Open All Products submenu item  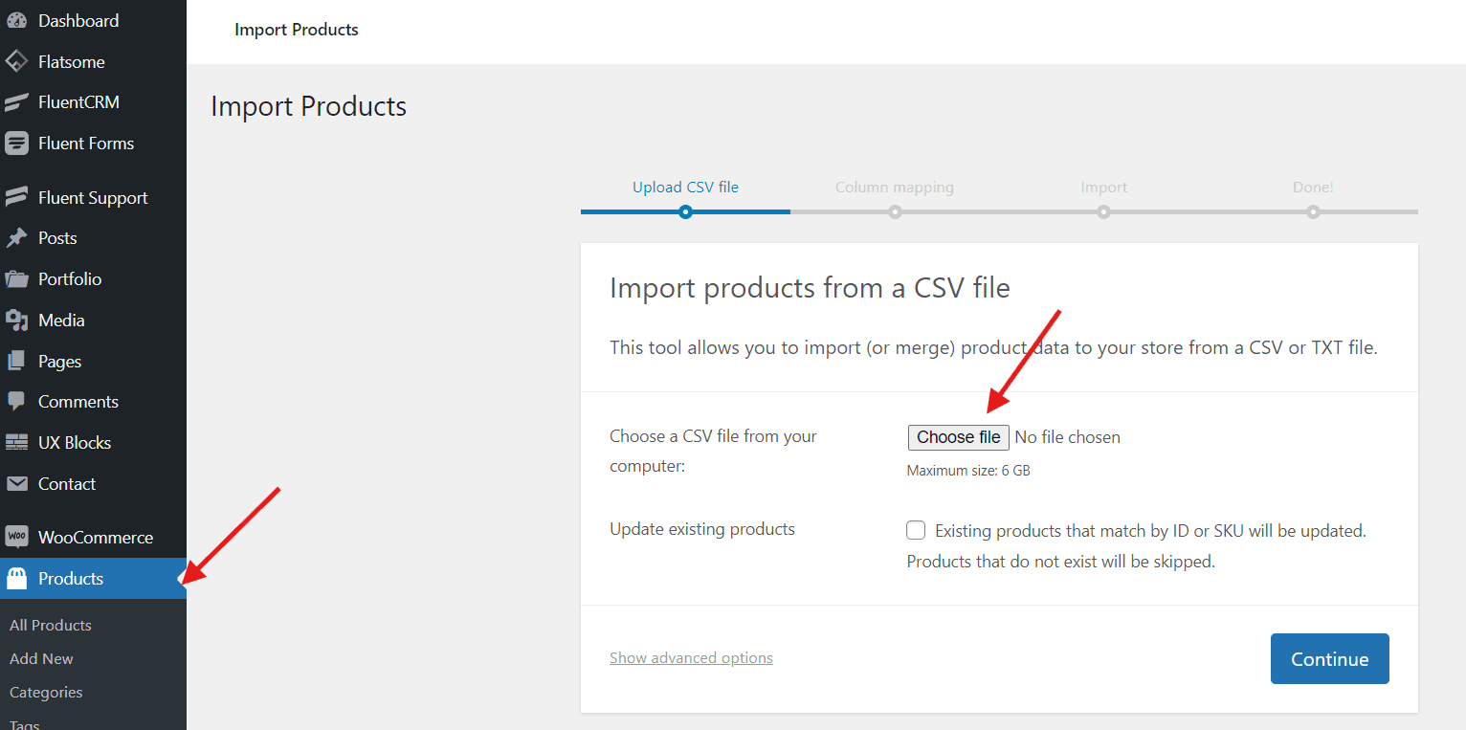tap(51, 626)
